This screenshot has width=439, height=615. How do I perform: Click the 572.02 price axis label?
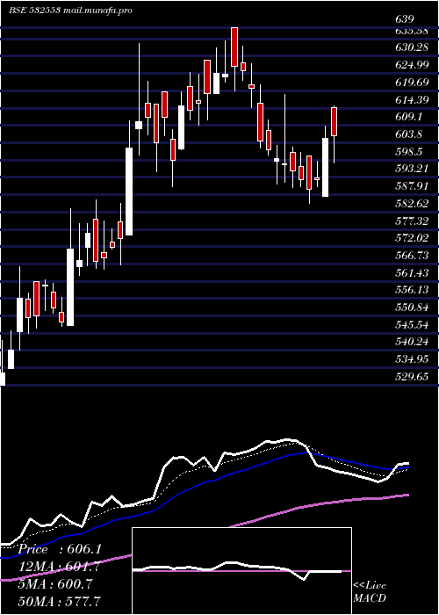pos(412,238)
